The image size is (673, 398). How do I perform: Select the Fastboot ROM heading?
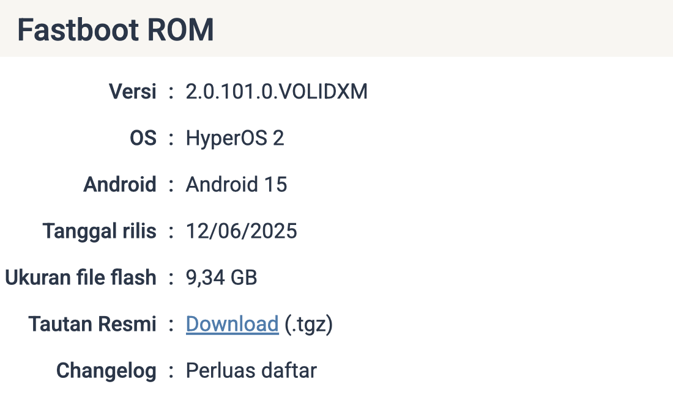[116, 29]
